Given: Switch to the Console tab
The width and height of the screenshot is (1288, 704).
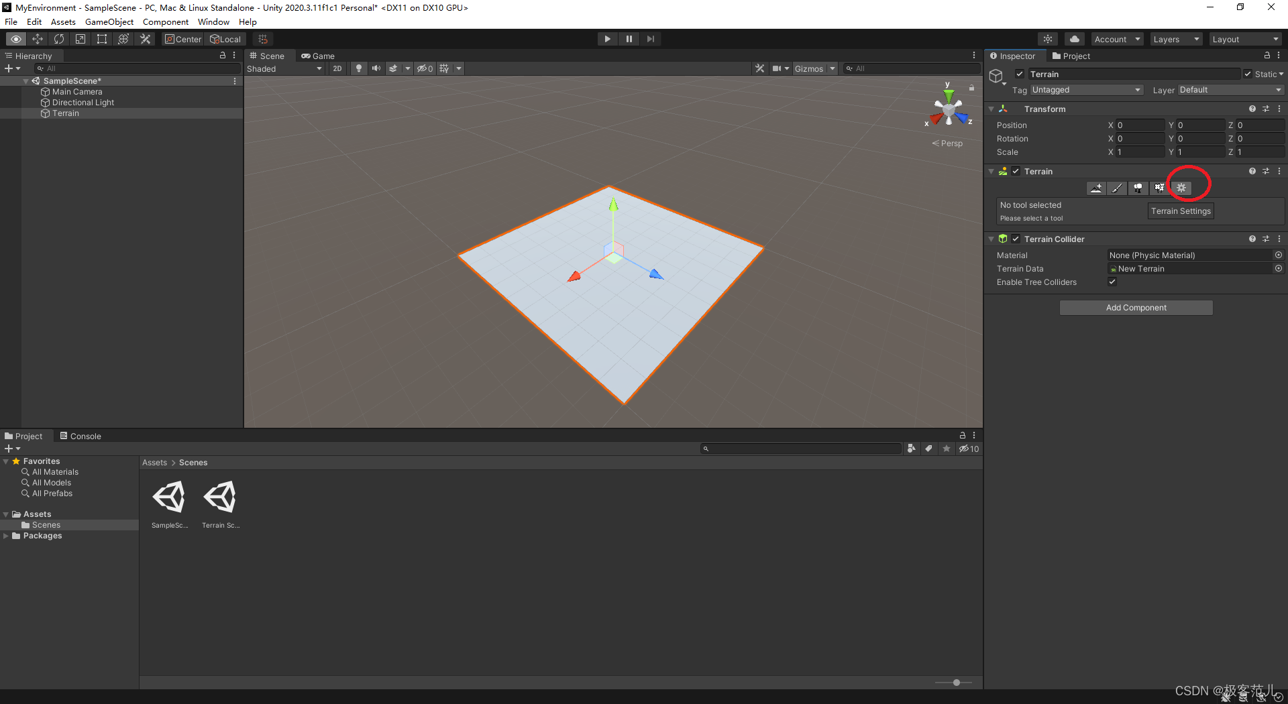Looking at the screenshot, I should point(80,436).
